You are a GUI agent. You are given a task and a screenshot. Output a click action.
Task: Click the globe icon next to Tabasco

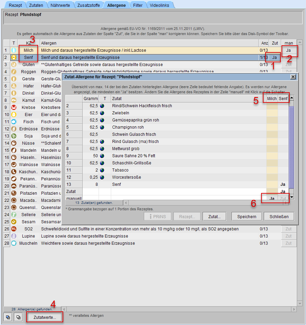click(x=102, y=170)
